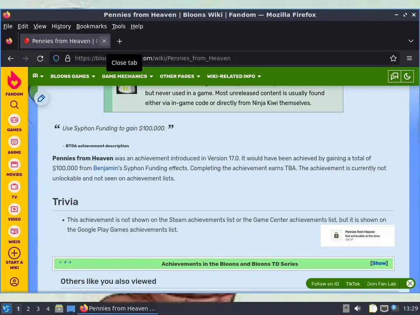
Task: Click the d link in the navbox
Action: (x=65, y=262)
